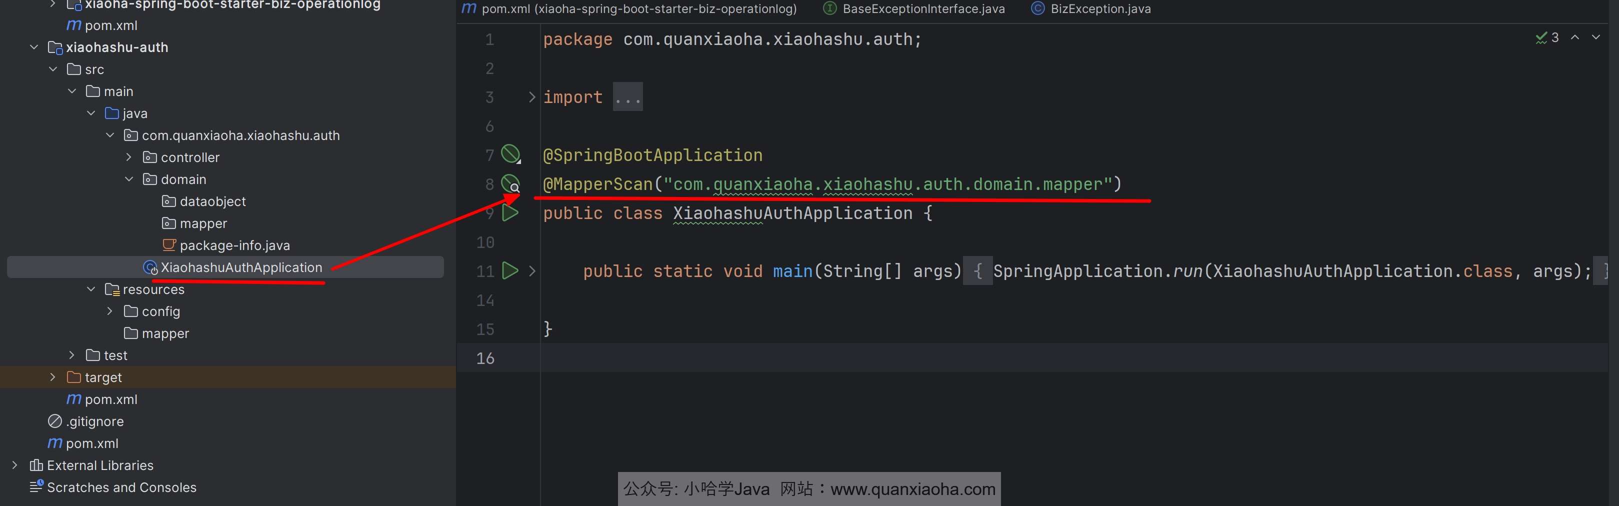The width and height of the screenshot is (1619, 506).
Task: Click the run gutter icon beside main method
Action: click(509, 271)
